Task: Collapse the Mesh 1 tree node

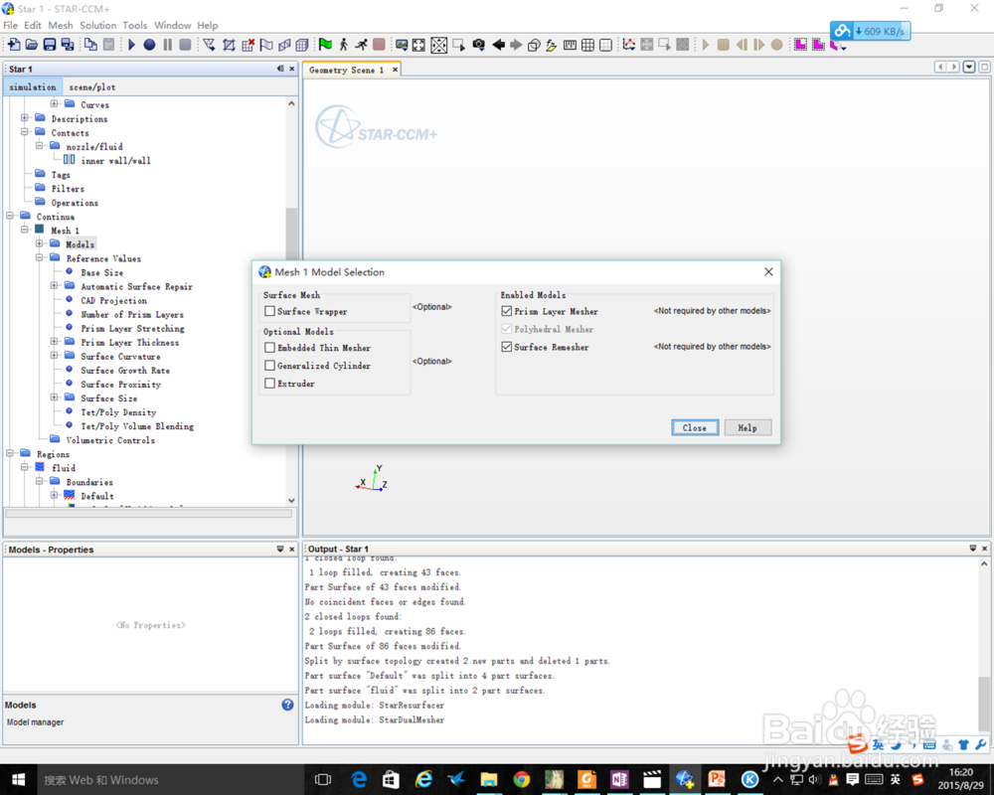Action: pyautogui.click(x=25, y=230)
